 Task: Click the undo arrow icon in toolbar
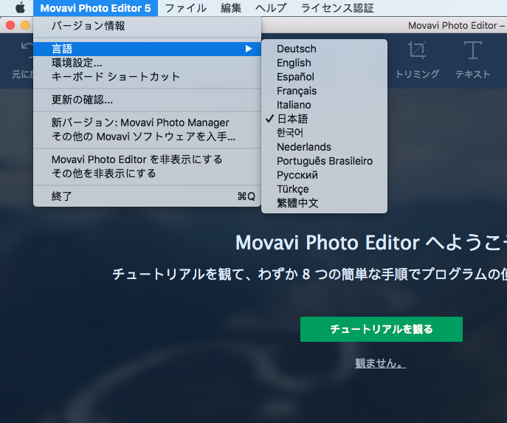(x=27, y=50)
